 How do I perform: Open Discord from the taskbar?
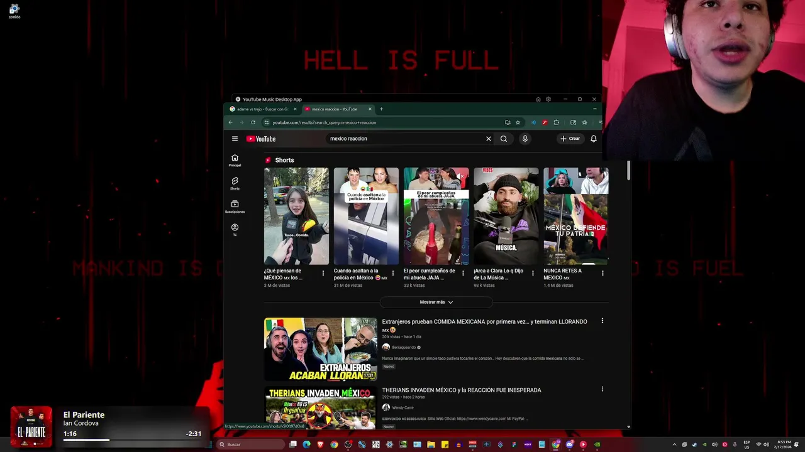[x=569, y=444]
